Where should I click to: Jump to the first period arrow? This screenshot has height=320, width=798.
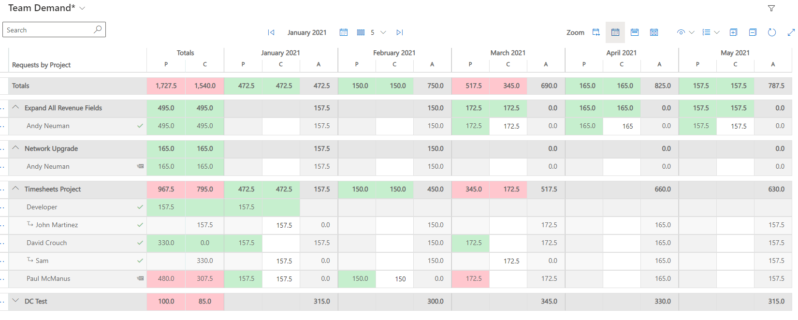tap(271, 32)
